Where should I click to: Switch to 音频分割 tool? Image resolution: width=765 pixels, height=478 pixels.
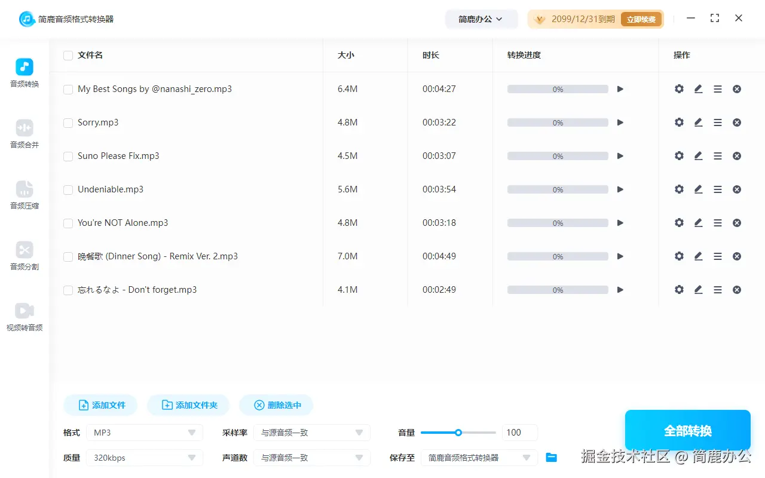click(x=24, y=256)
